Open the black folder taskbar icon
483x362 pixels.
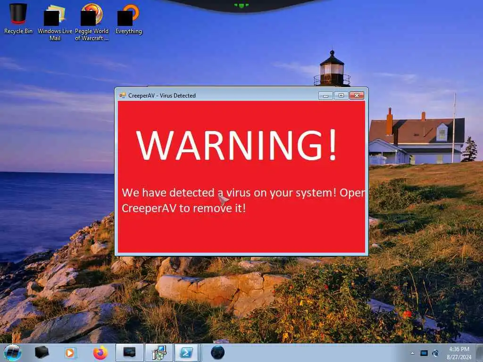click(x=42, y=353)
